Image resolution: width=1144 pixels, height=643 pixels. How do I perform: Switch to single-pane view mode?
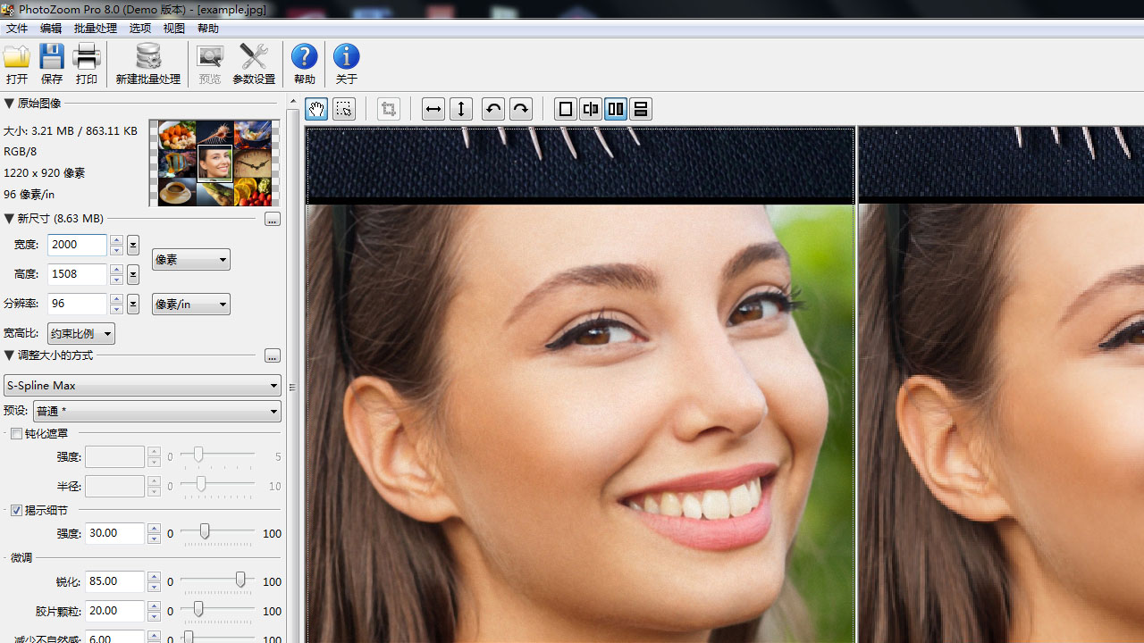pos(565,109)
